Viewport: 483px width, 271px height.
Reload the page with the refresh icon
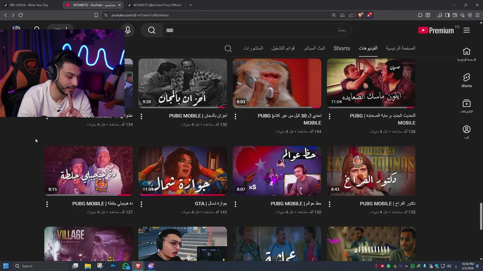tap(21, 15)
